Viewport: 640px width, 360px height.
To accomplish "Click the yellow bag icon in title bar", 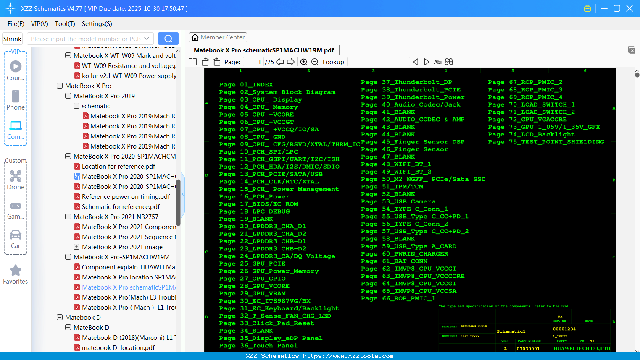I will 587,8.
